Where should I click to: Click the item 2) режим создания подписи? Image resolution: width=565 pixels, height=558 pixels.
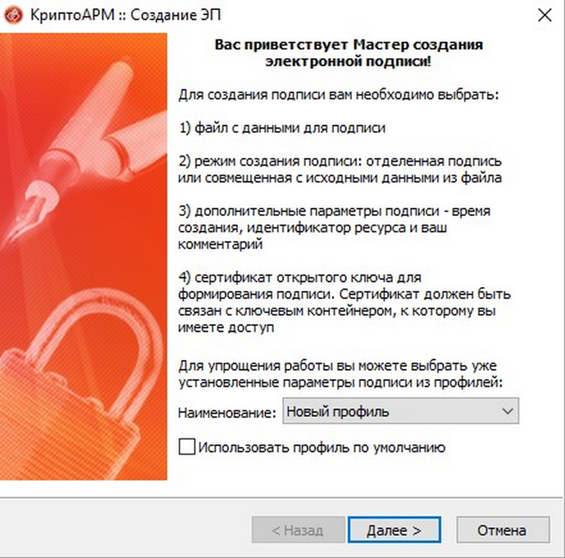point(340,169)
